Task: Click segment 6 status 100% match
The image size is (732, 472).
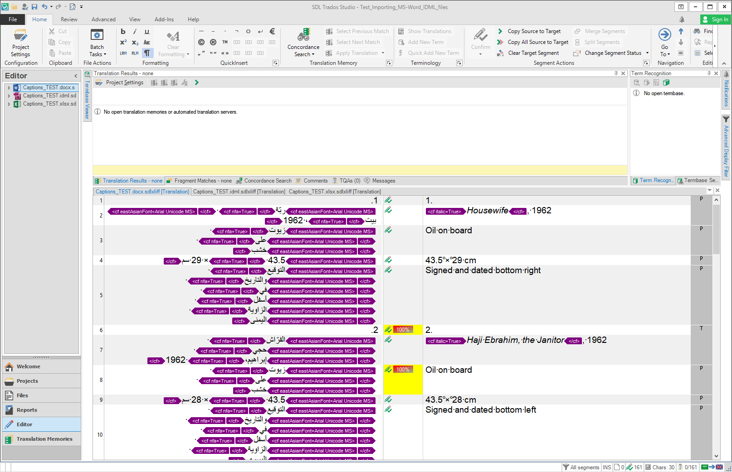Action: (403, 330)
